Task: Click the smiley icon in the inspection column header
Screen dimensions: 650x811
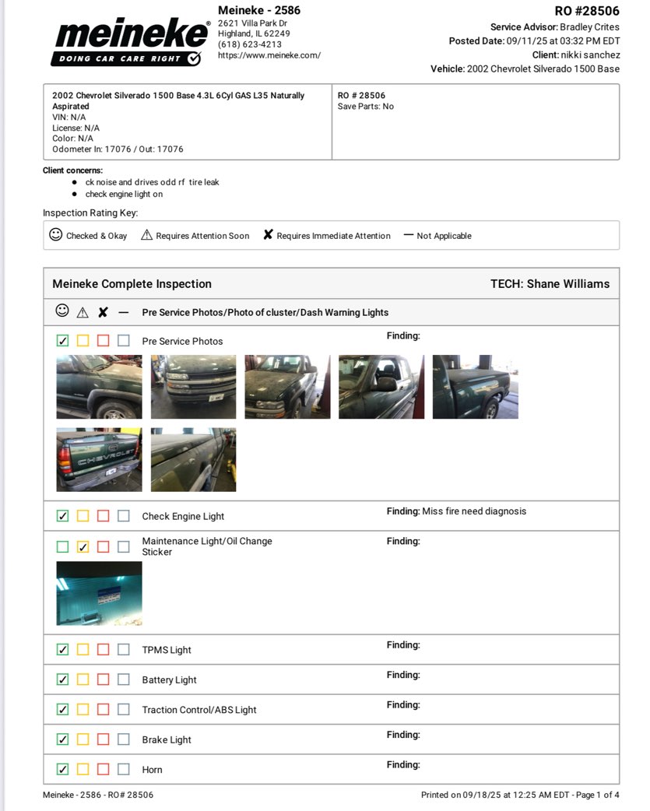Action: pos(62,311)
